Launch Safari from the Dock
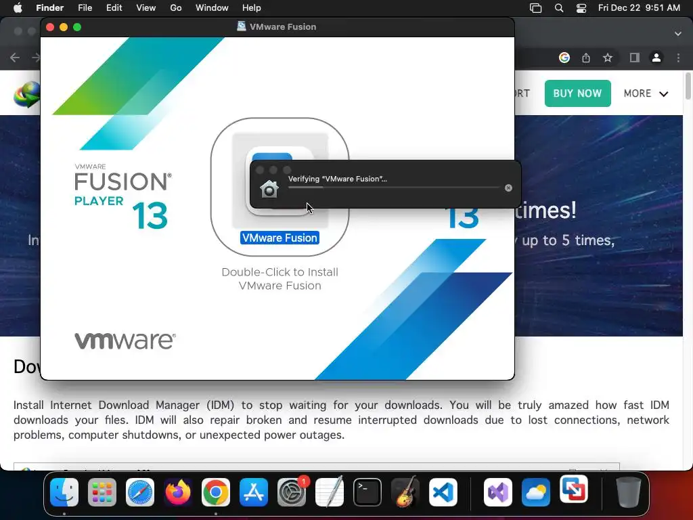The image size is (693, 520). [x=140, y=492]
